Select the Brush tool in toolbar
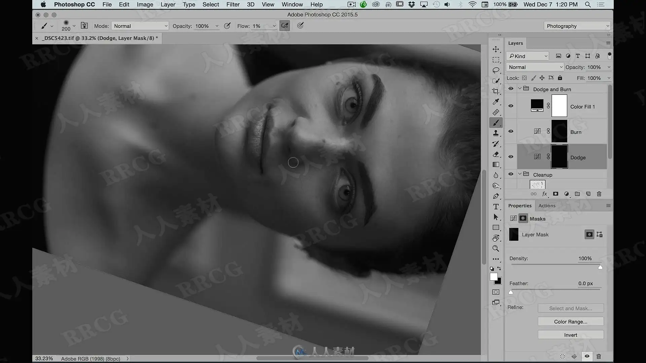Screen dimensions: 646x363 pyautogui.click(x=496, y=123)
